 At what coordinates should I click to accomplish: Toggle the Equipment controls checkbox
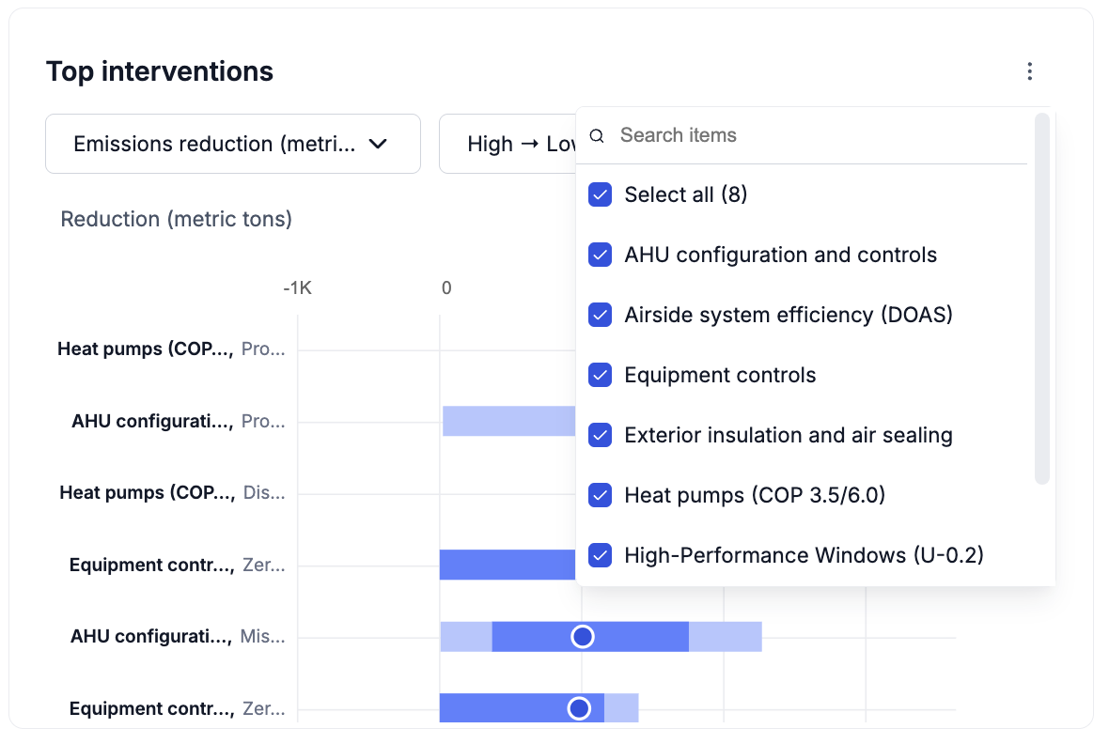[601, 375]
